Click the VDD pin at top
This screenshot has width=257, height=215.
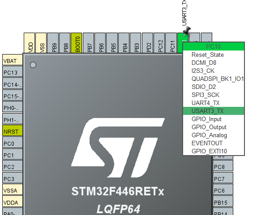[30, 43]
